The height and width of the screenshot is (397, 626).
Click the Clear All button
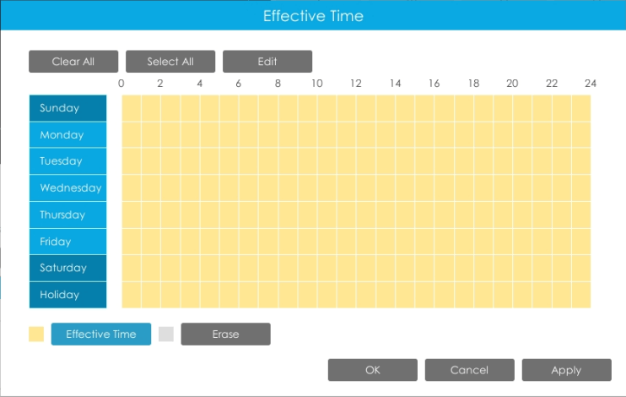tap(73, 62)
